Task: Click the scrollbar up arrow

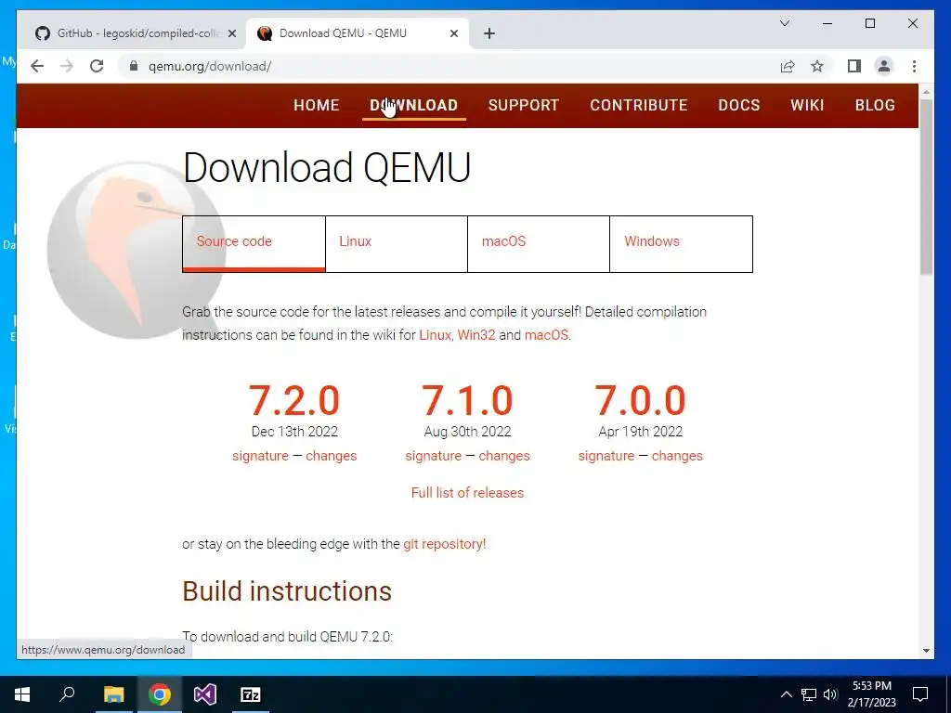Action: 926,92
